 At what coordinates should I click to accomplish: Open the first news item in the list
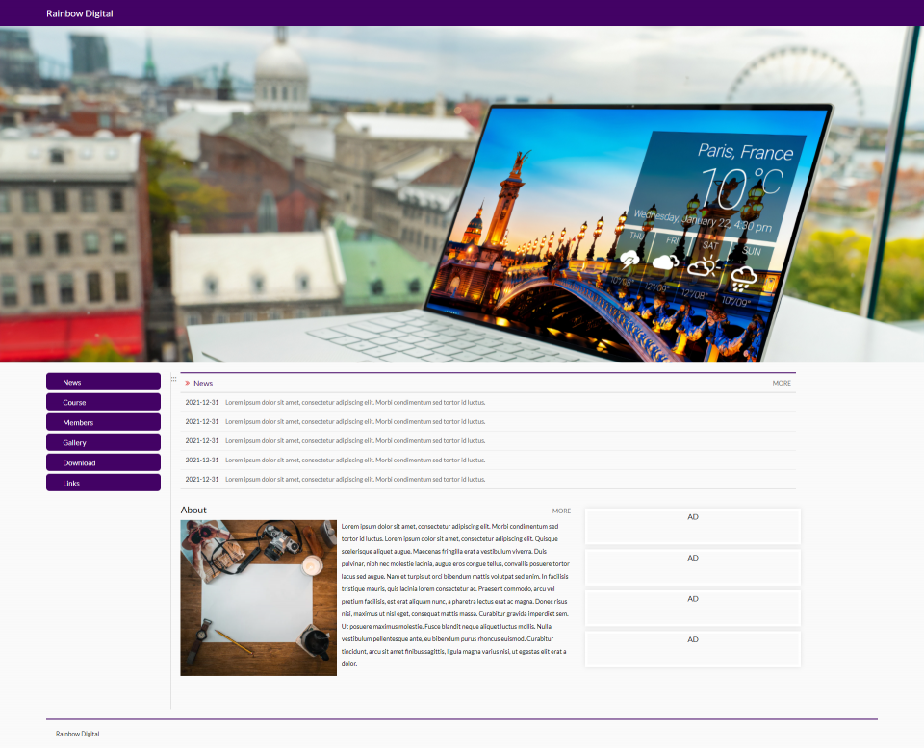(354, 402)
